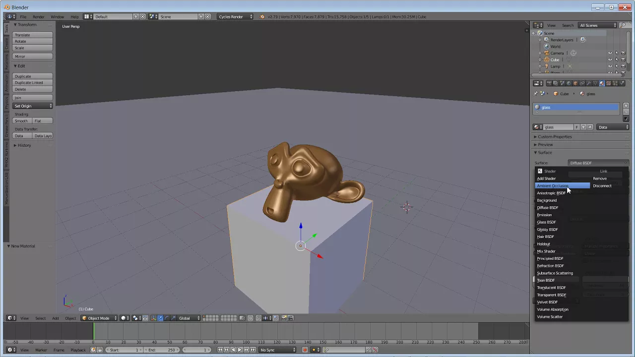Screen dimensions: 635x357
Task: Open the No Sync playback dropdown
Action: pos(277,350)
